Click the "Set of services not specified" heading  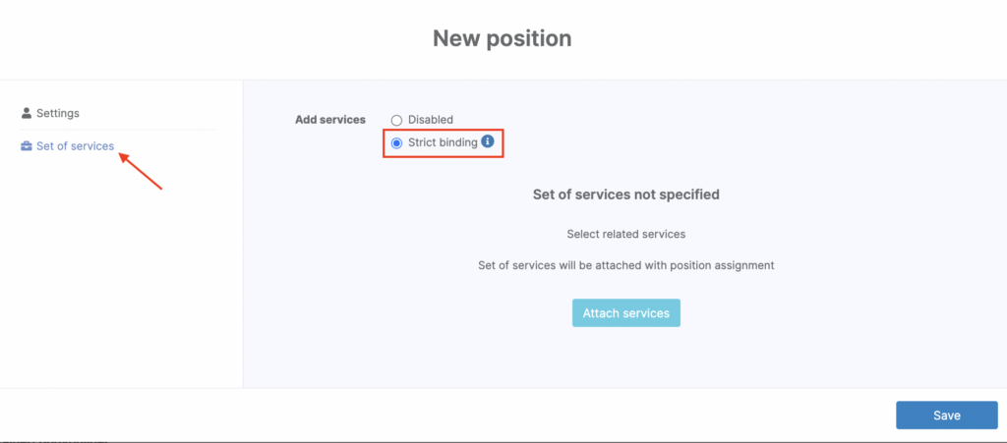(625, 194)
